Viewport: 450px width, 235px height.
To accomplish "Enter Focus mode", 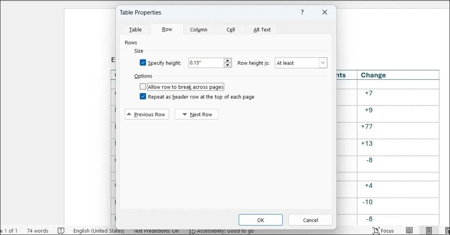I will pyautogui.click(x=384, y=231).
